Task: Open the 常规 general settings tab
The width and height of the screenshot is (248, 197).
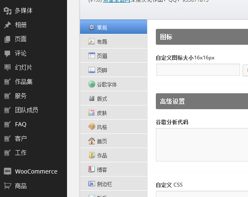Action: coord(114,27)
